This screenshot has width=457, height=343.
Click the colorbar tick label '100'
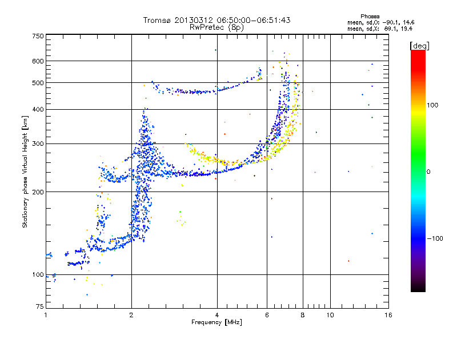pyautogui.click(x=432, y=105)
